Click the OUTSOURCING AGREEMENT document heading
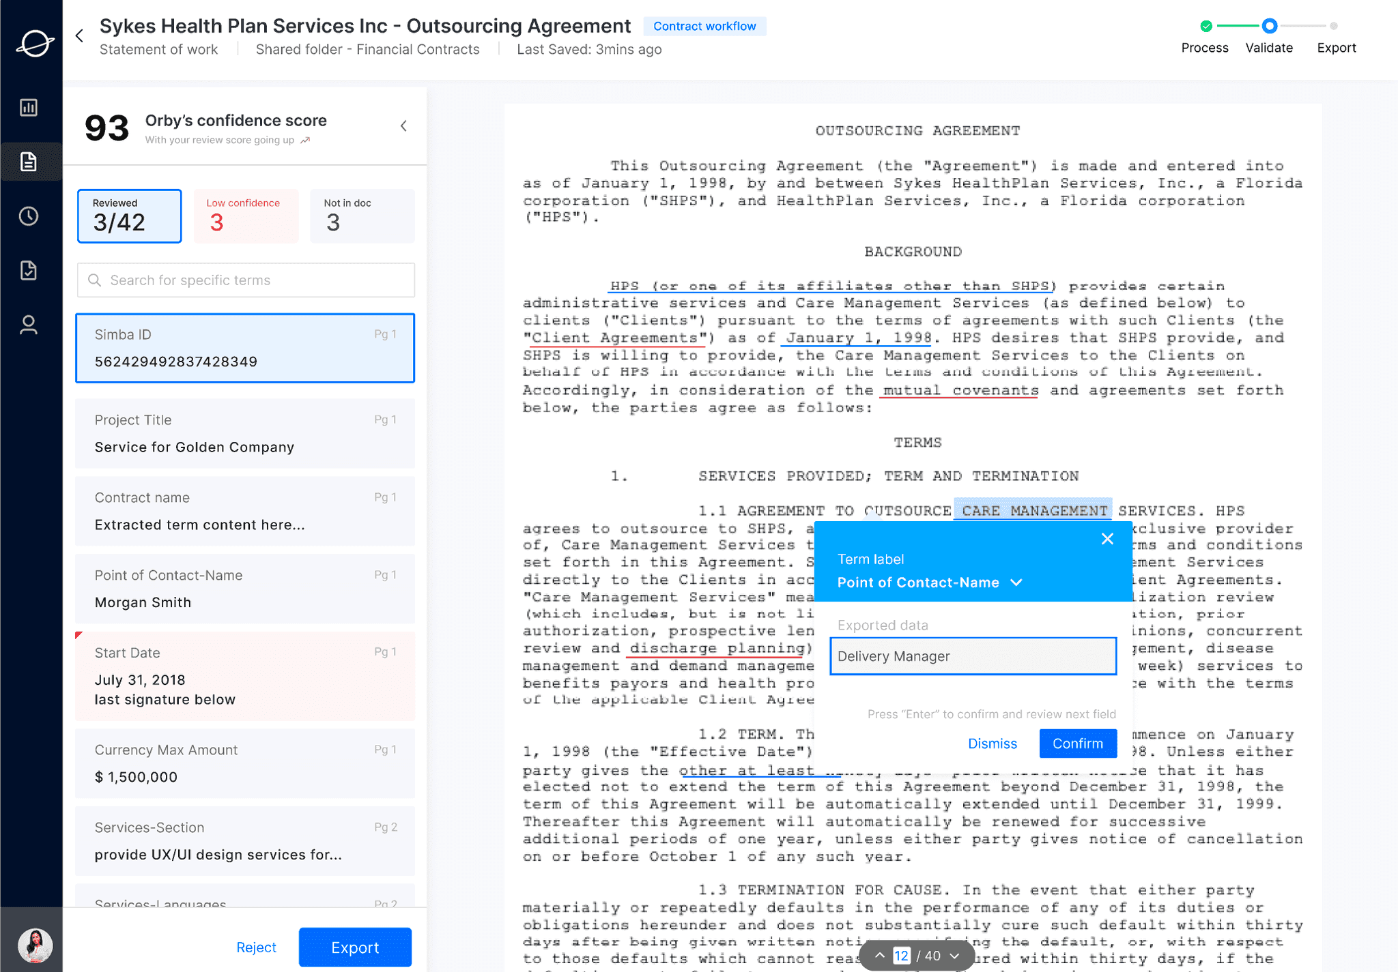The image size is (1398, 972). click(917, 130)
